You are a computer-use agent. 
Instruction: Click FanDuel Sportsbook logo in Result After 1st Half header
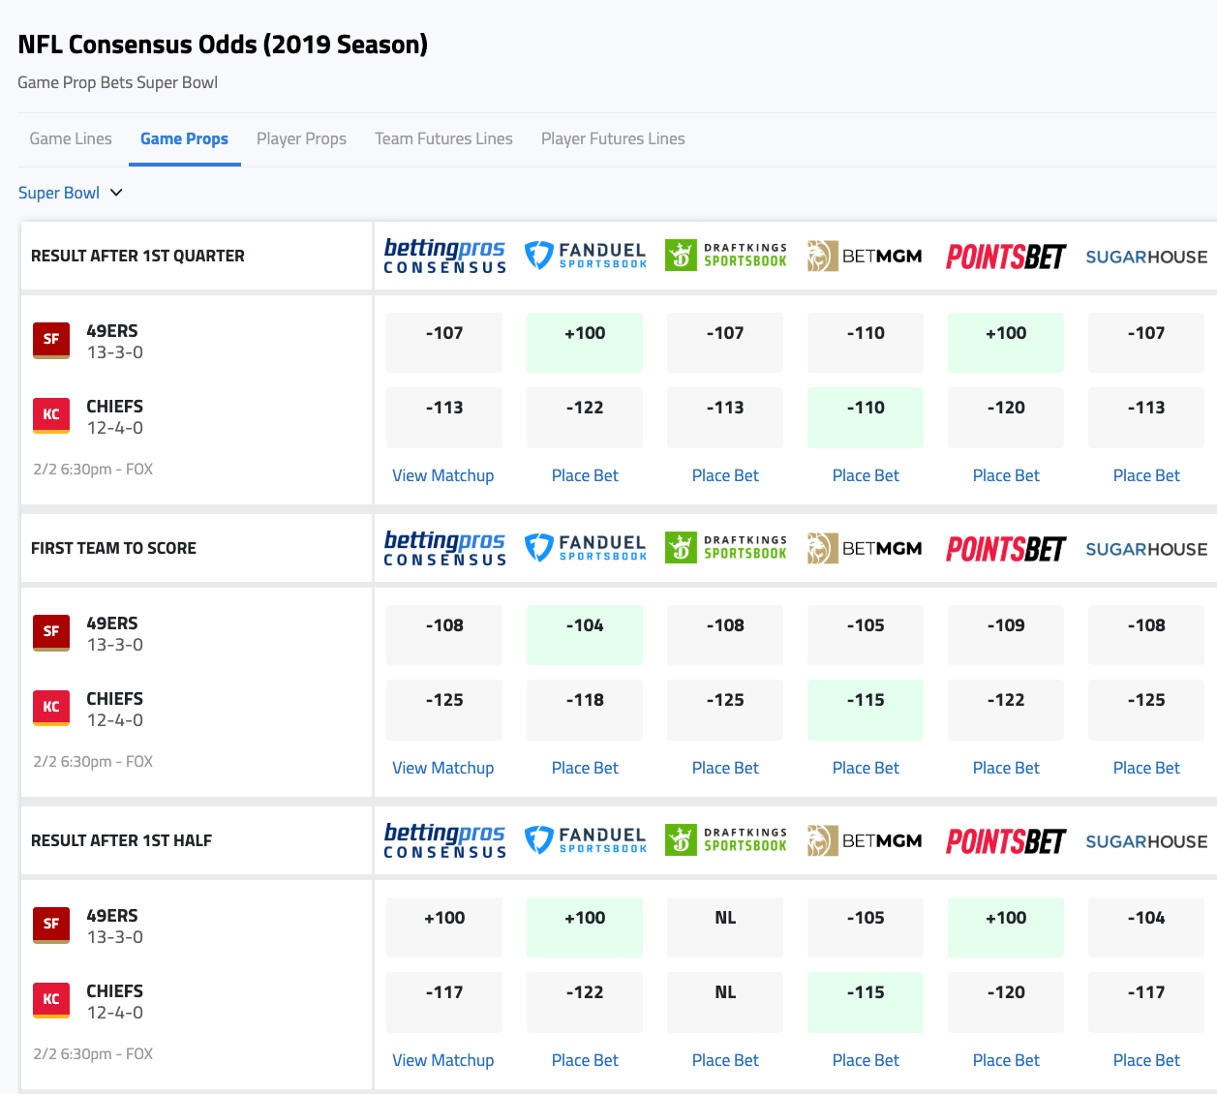(585, 840)
